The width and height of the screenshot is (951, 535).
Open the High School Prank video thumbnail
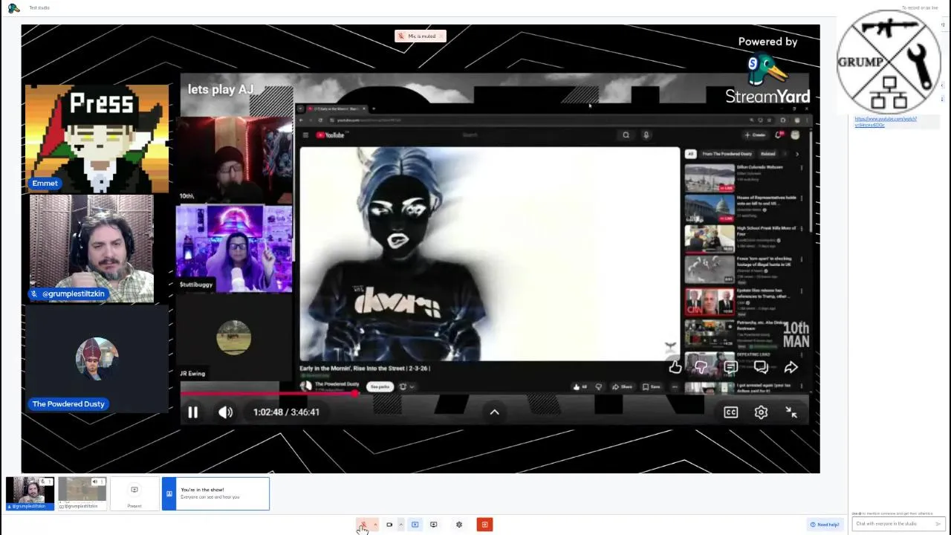[710, 239]
